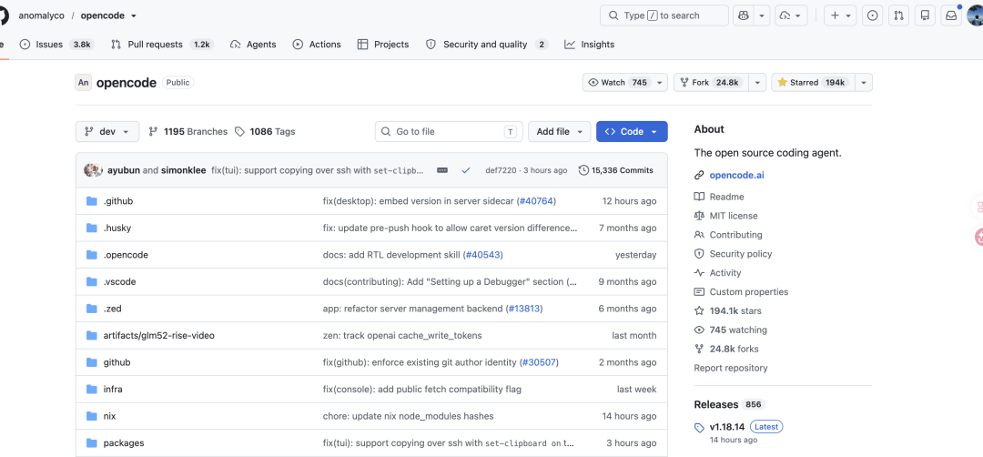This screenshot has height=457, width=983.
Task: Open the Releases 856 heading
Action: coord(730,404)
